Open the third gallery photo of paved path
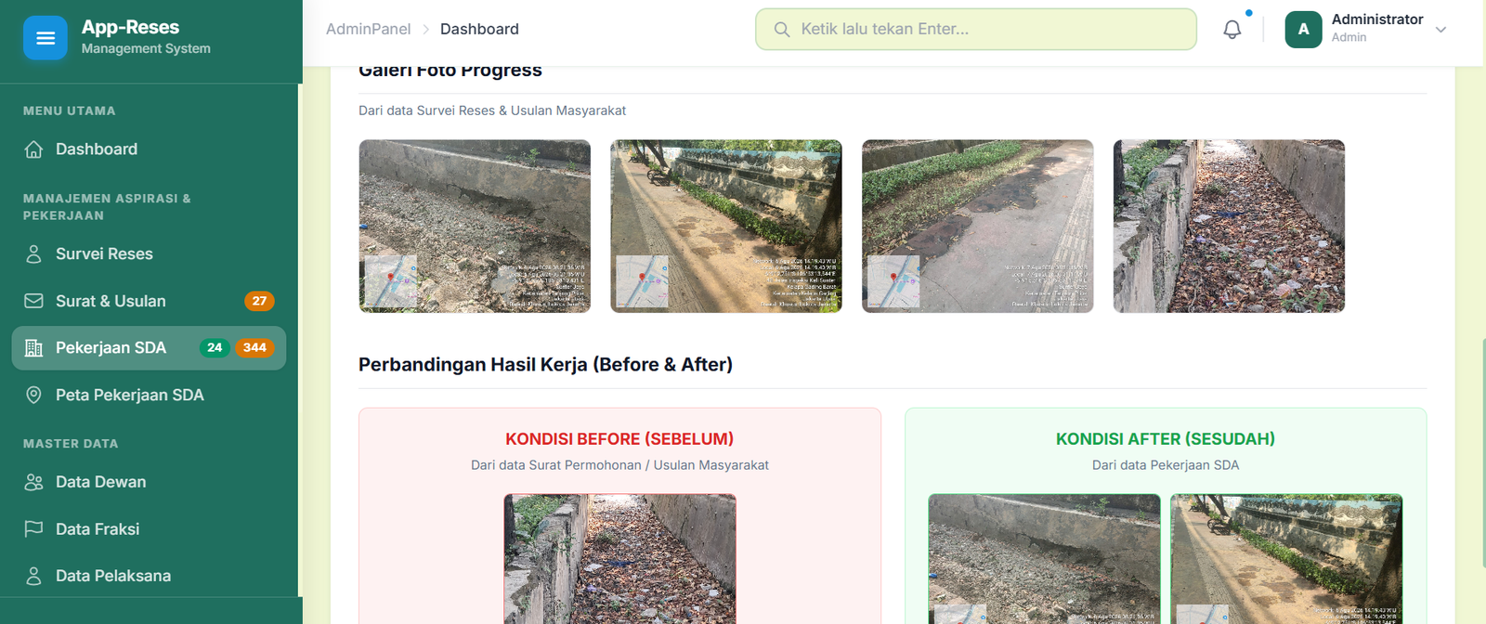1486x624 pixels. 978,227
